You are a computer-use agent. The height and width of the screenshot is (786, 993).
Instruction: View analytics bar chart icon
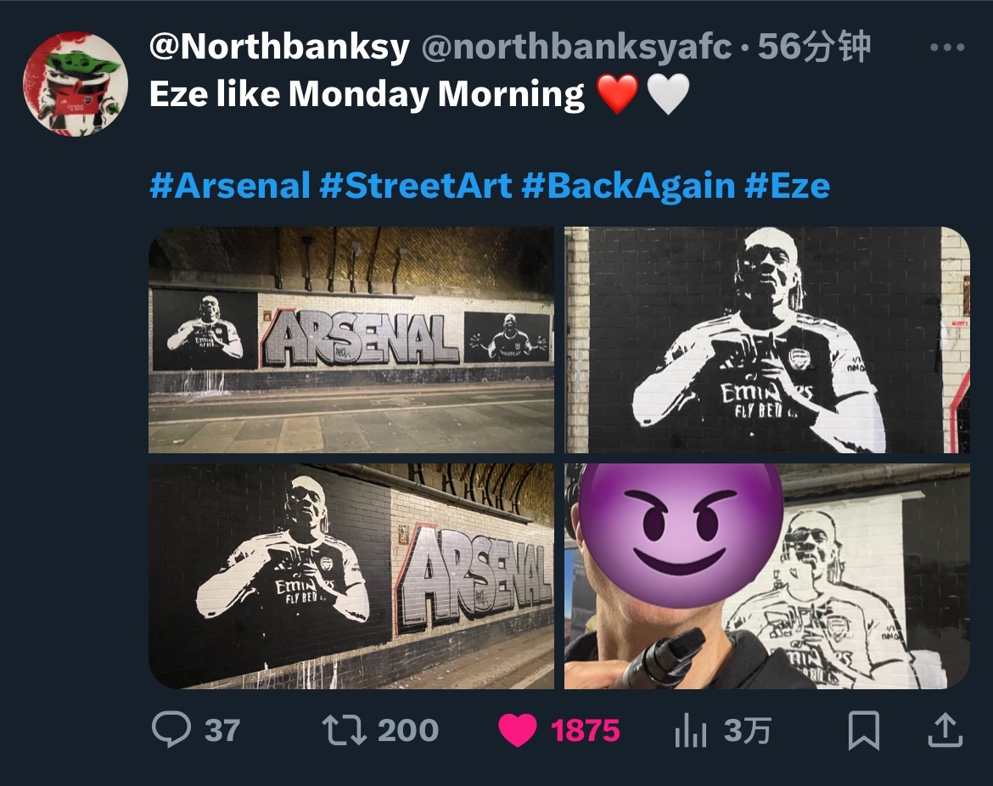pos(690,730)
